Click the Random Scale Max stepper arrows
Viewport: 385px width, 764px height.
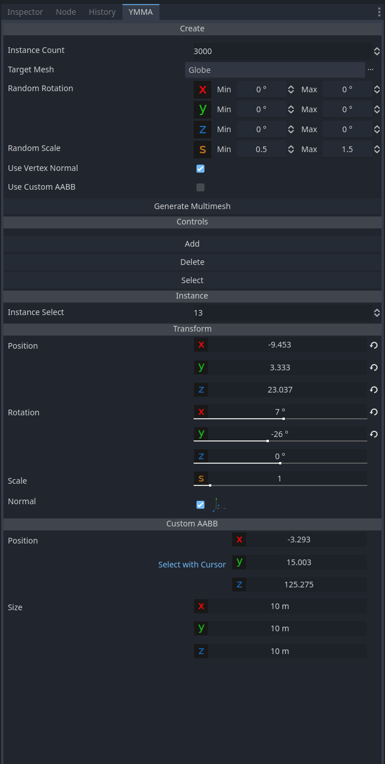377,149
